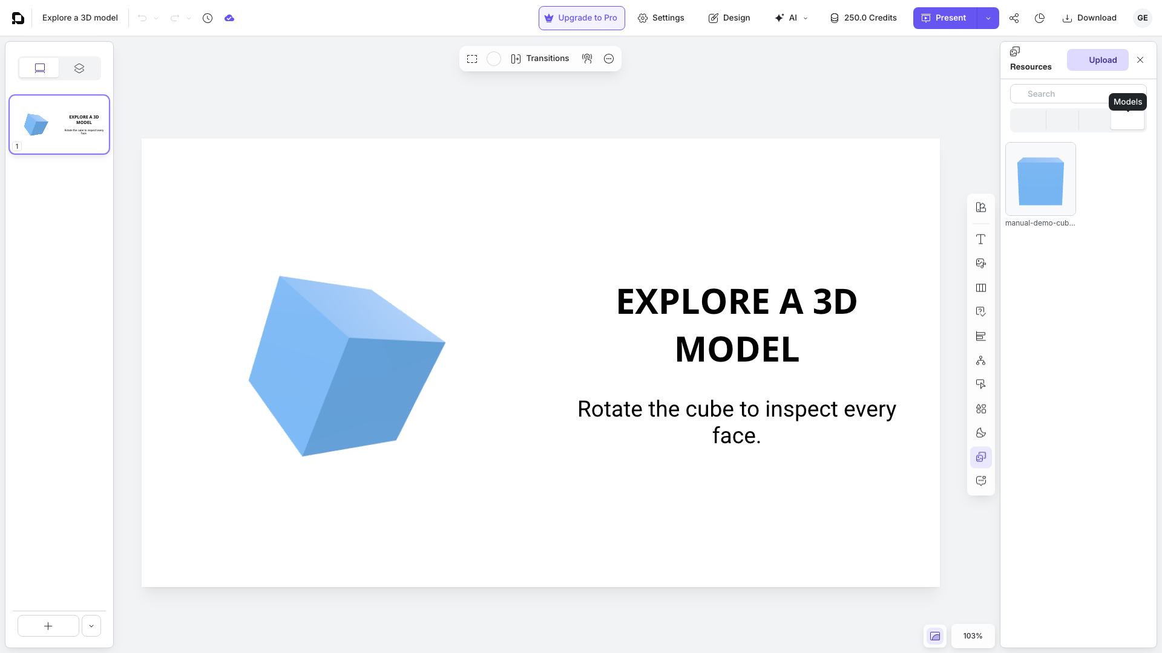The height and width of the screenshot is (653, 1162).
Task: Open the share icon in top bar
Action: click(x=1014, y=18)
